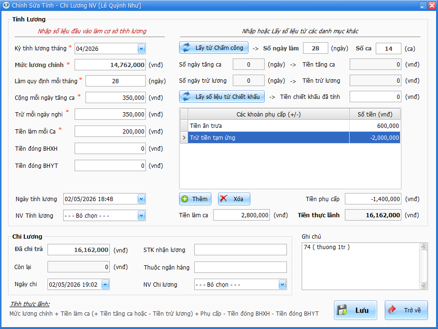Click the "Số ca" field showing 14
This screenshot has height=329, width=438.
(389, 48)
